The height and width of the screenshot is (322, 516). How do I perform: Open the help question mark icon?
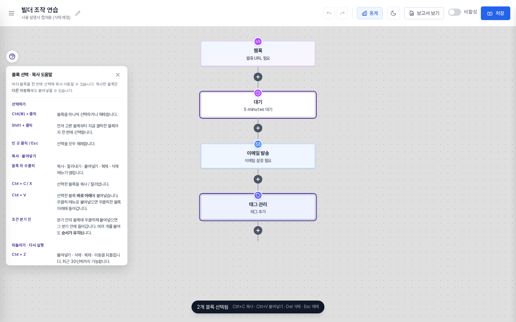[12, 57]
